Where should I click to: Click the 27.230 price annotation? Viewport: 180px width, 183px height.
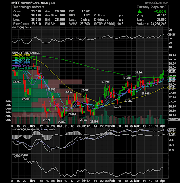(x=129, y=101)
